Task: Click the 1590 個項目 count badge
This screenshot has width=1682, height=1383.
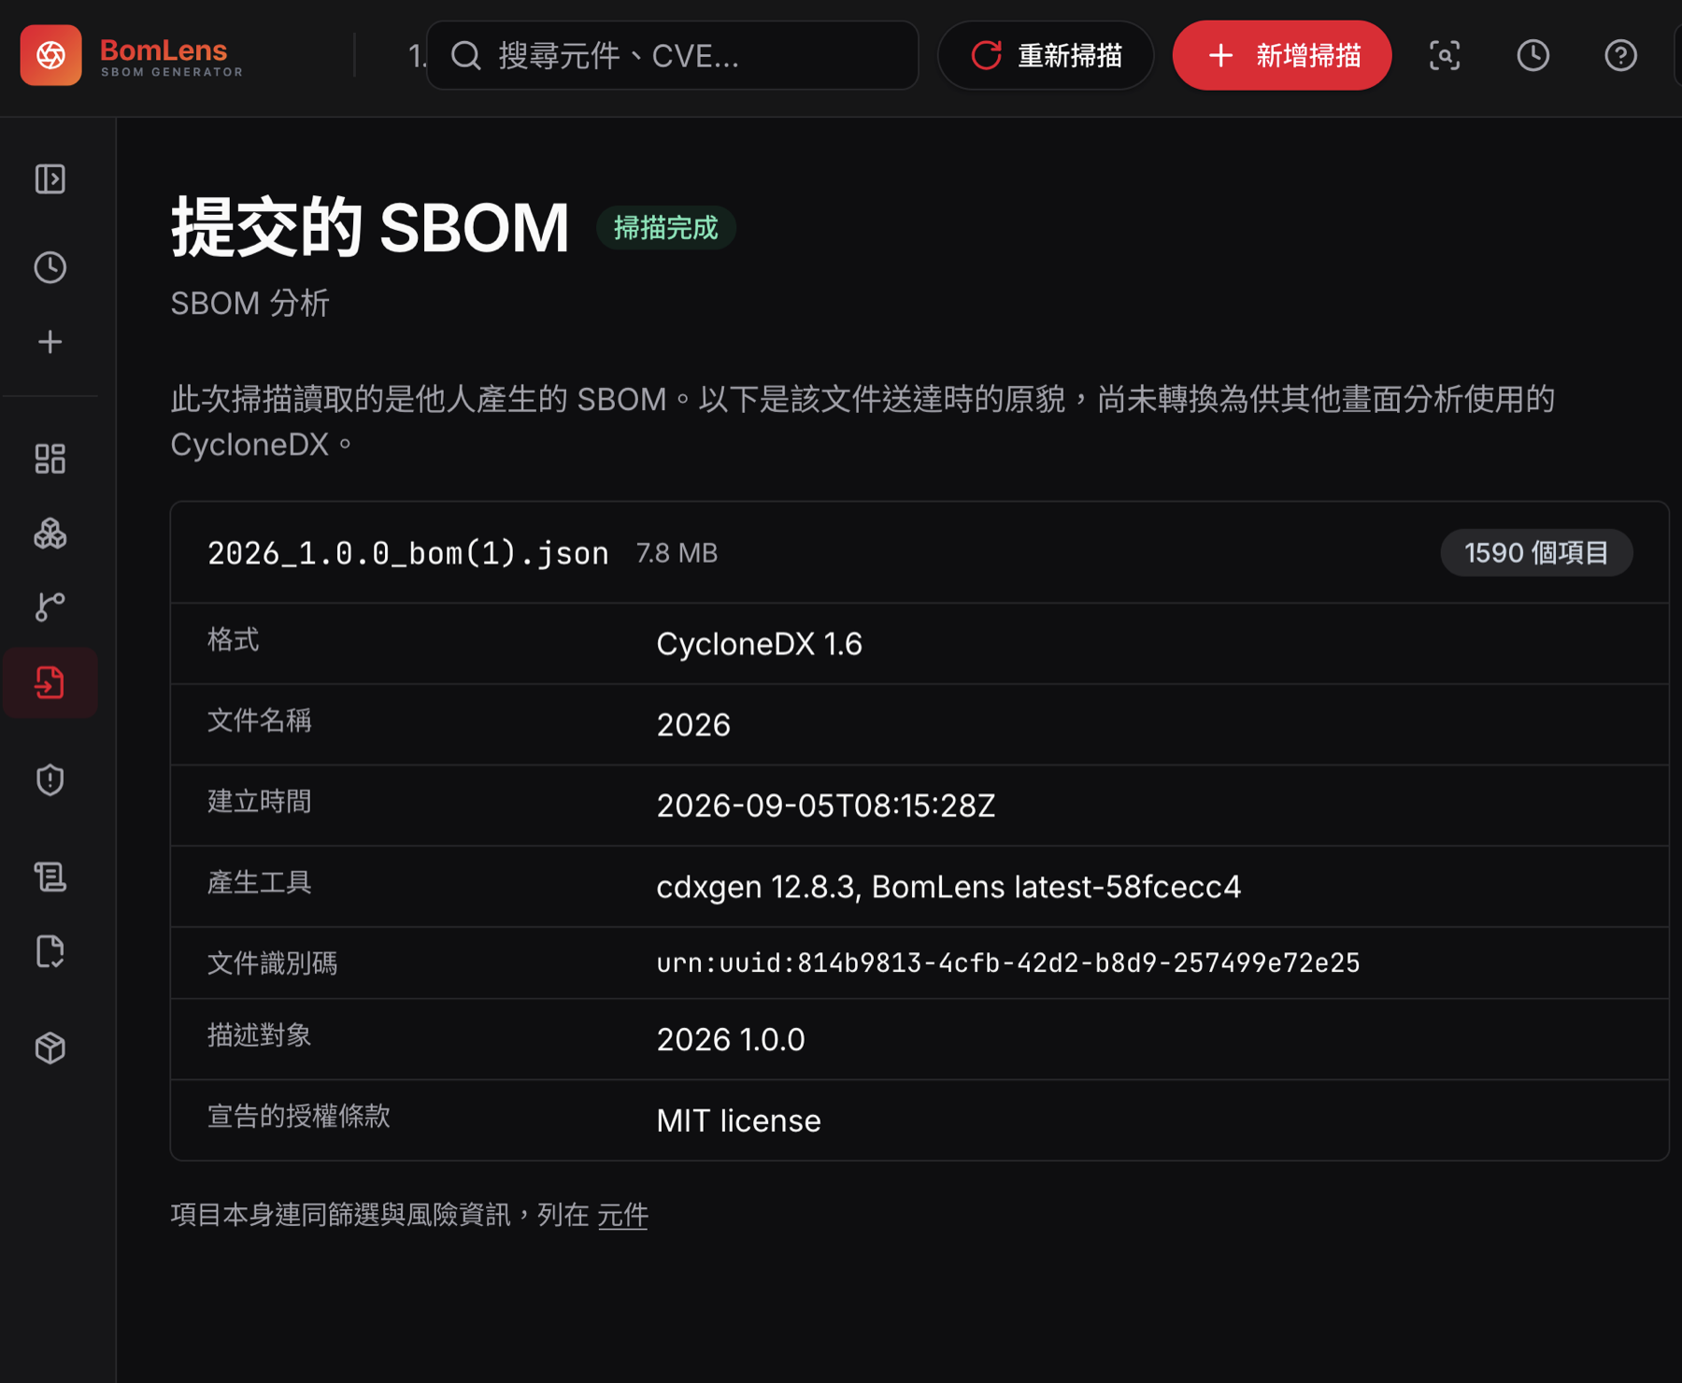Action: click(x=1536, y=552)
